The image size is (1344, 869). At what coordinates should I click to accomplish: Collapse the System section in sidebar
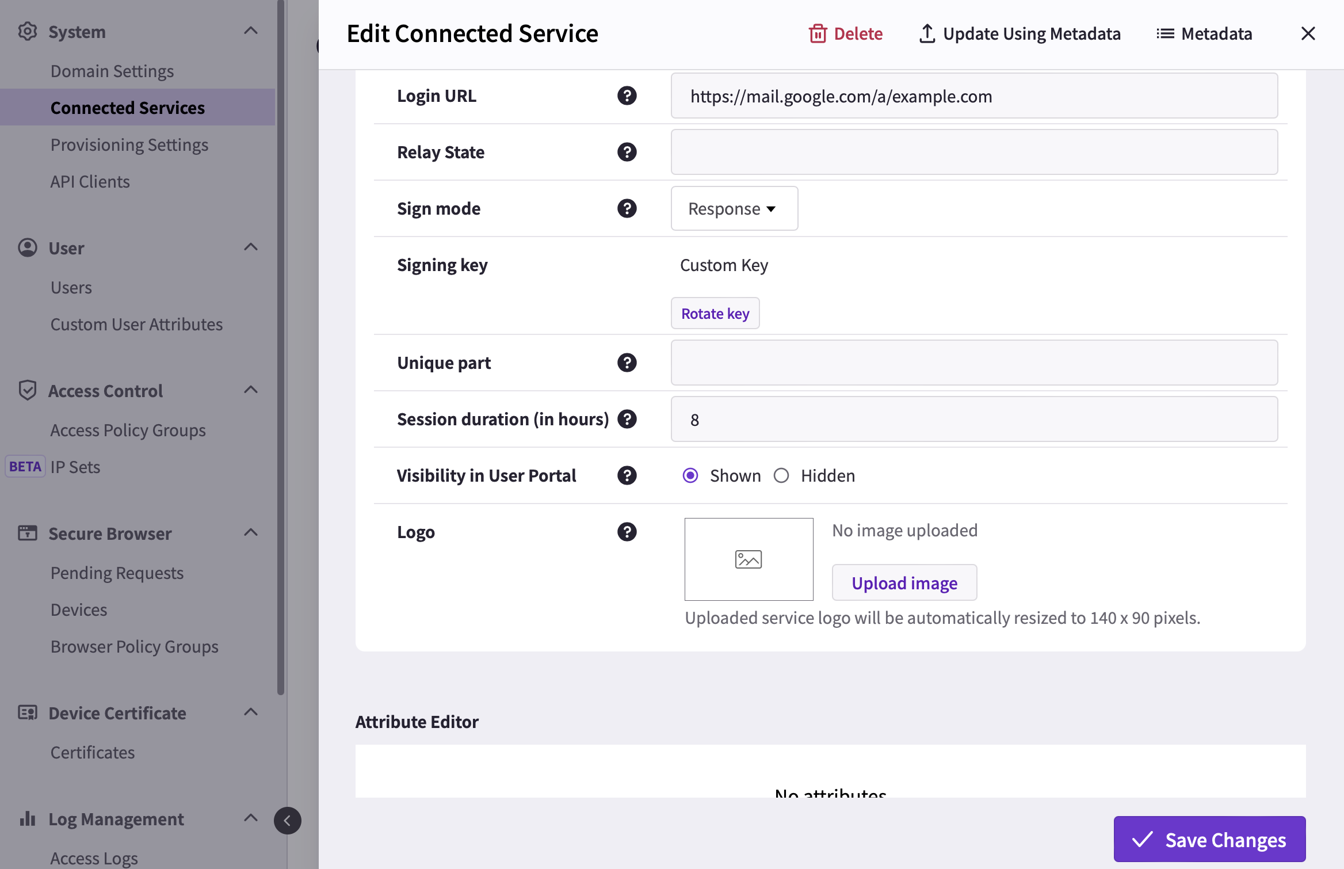[251, 31]
